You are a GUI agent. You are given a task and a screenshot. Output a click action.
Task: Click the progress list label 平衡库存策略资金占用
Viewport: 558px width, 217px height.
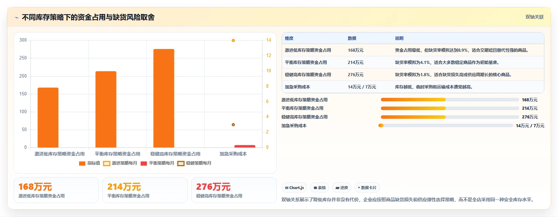point(302,108)
